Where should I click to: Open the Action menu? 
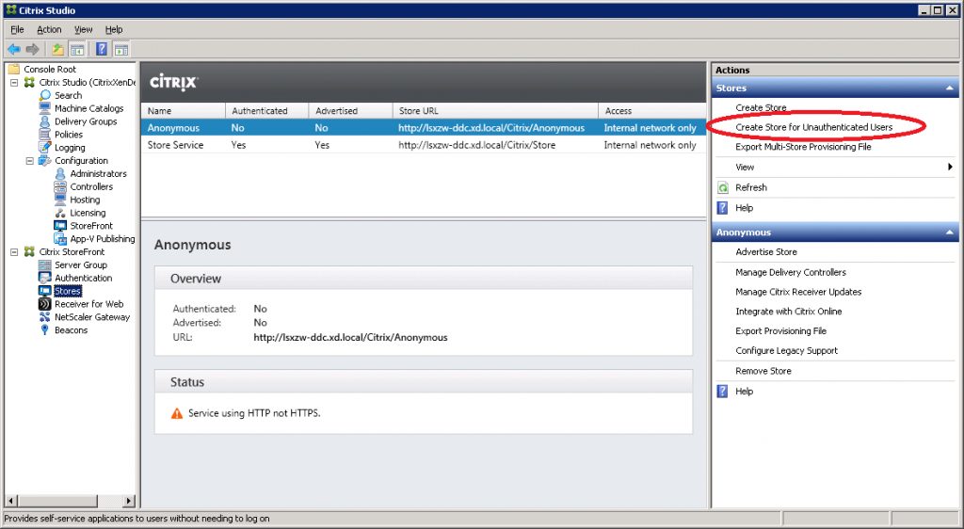click(49, 29)
